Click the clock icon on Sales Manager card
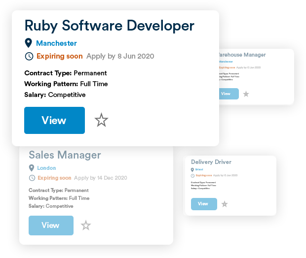306x258 pixels. click(x=32, y=178)
